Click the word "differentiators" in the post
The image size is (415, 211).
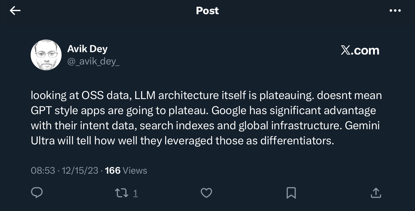tap(297, 141)
